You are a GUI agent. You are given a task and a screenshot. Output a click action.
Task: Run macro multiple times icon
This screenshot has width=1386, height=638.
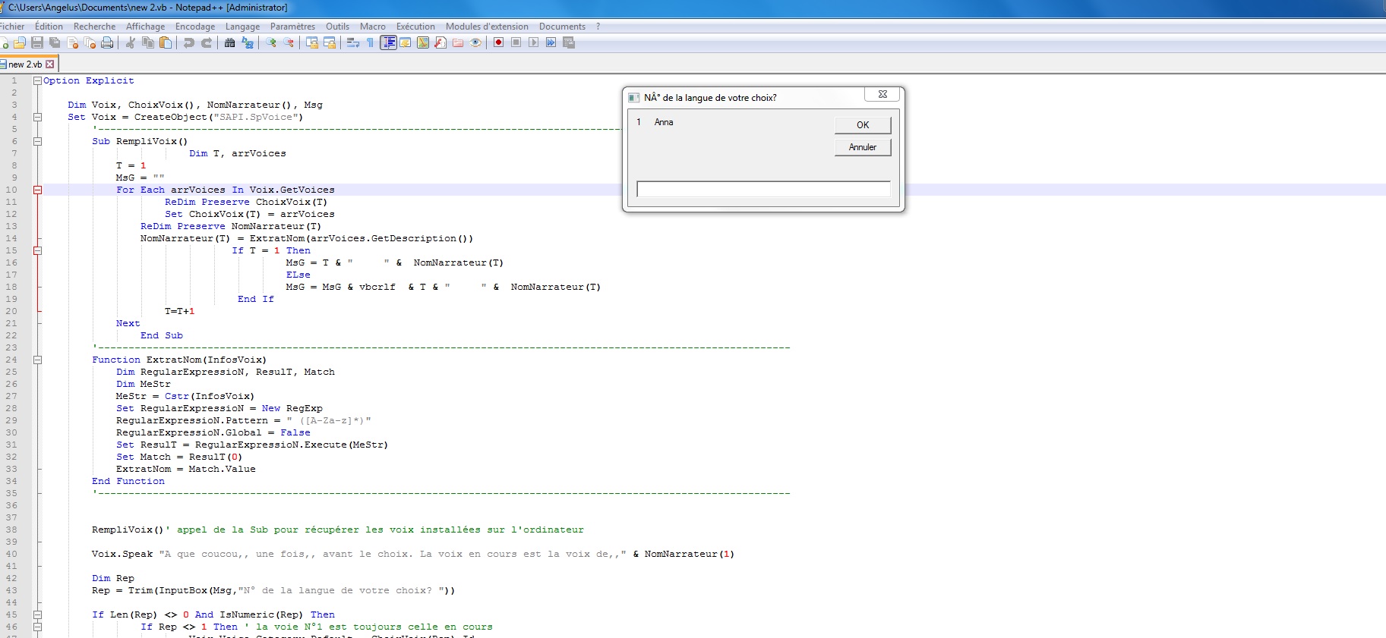tap(551, 42)
